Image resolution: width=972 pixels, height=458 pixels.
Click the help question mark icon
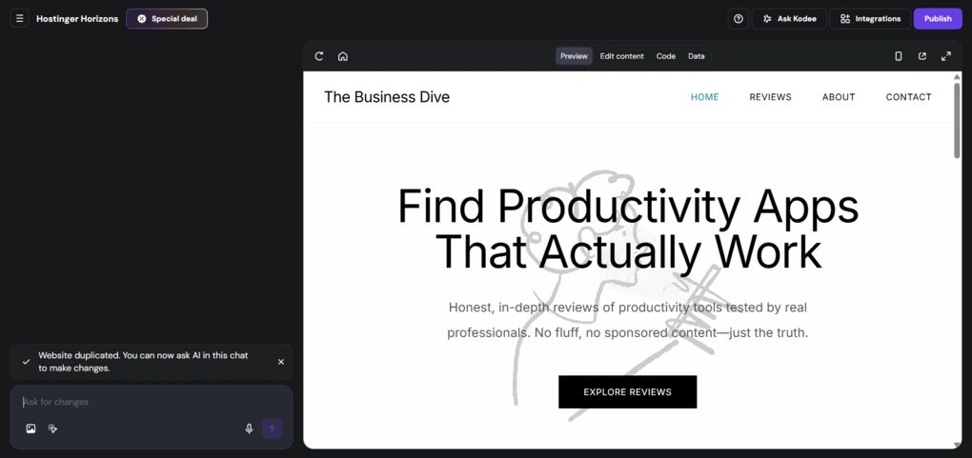(739, 18)
